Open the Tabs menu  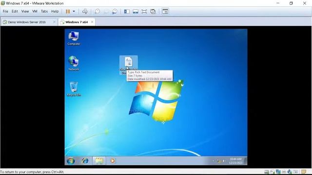click(44, 12)
